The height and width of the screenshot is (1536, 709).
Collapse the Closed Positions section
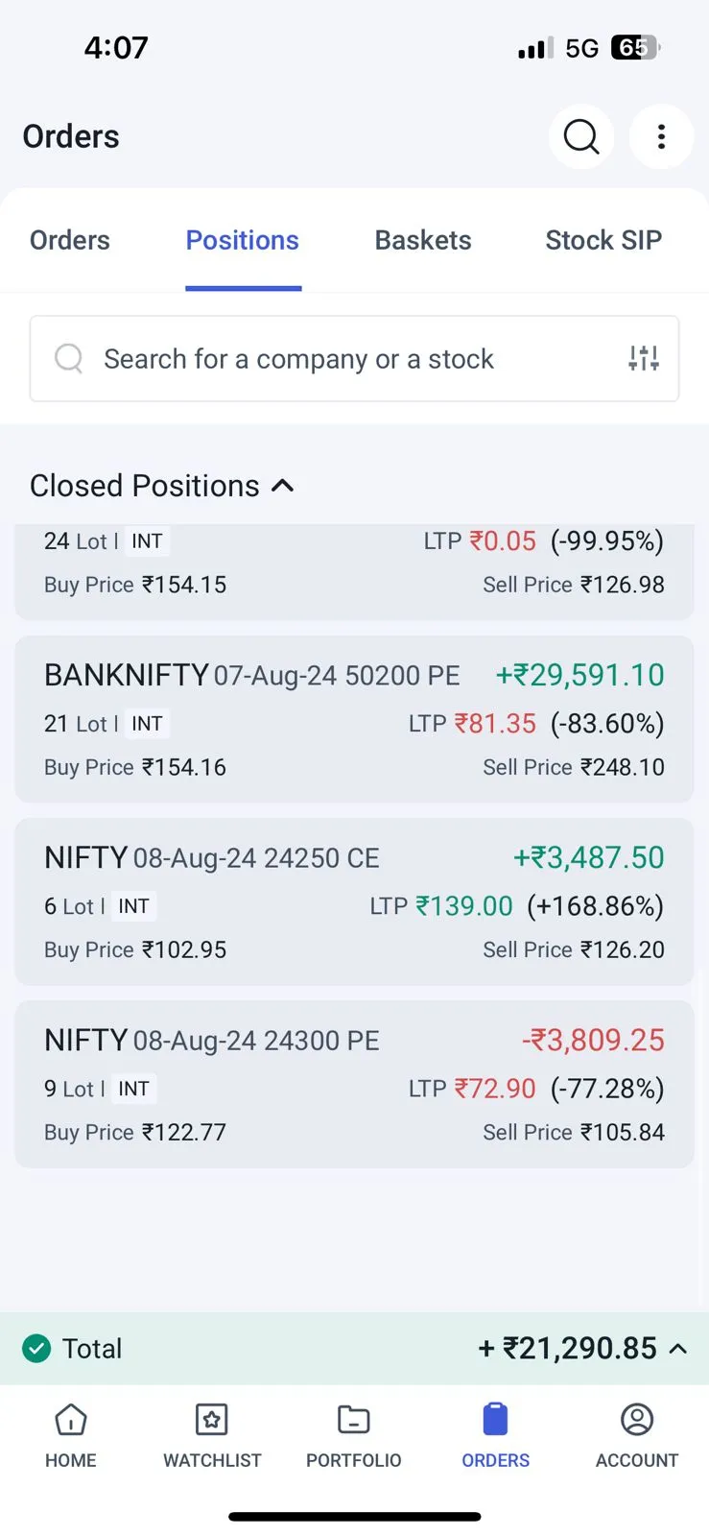tap(282, 486)
